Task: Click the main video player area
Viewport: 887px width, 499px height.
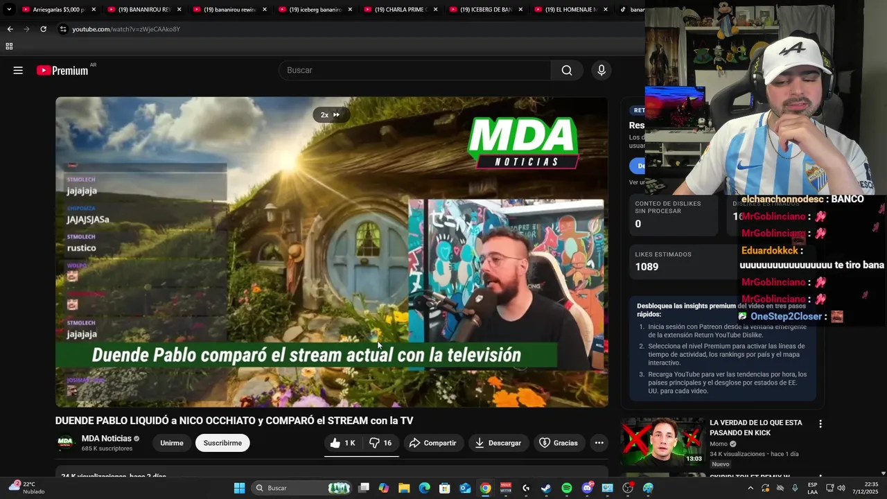Action: 332,252
